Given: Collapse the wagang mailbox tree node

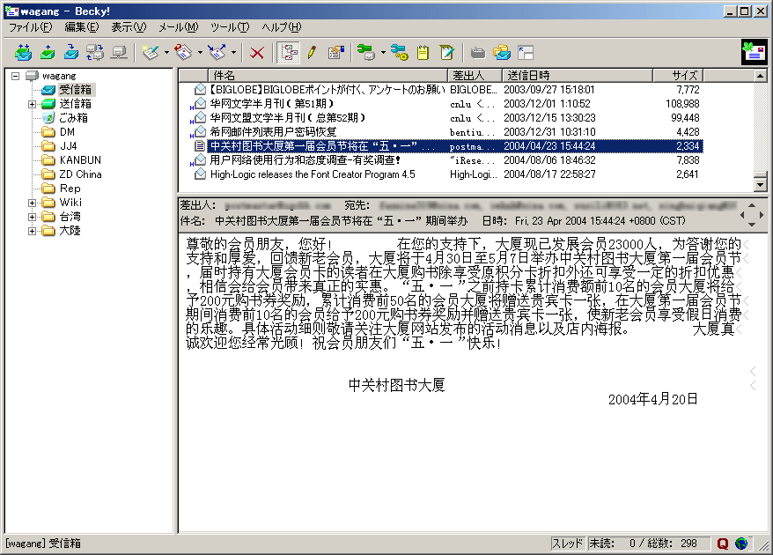Looking at the screenshot, I should click(x=16, y=76).
